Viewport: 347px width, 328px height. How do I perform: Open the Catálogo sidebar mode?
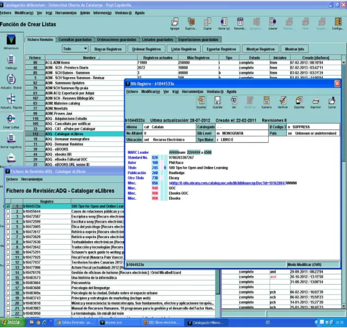pos(11,62)
